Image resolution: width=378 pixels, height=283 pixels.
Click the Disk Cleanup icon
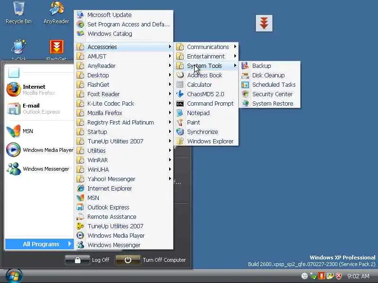245,75
